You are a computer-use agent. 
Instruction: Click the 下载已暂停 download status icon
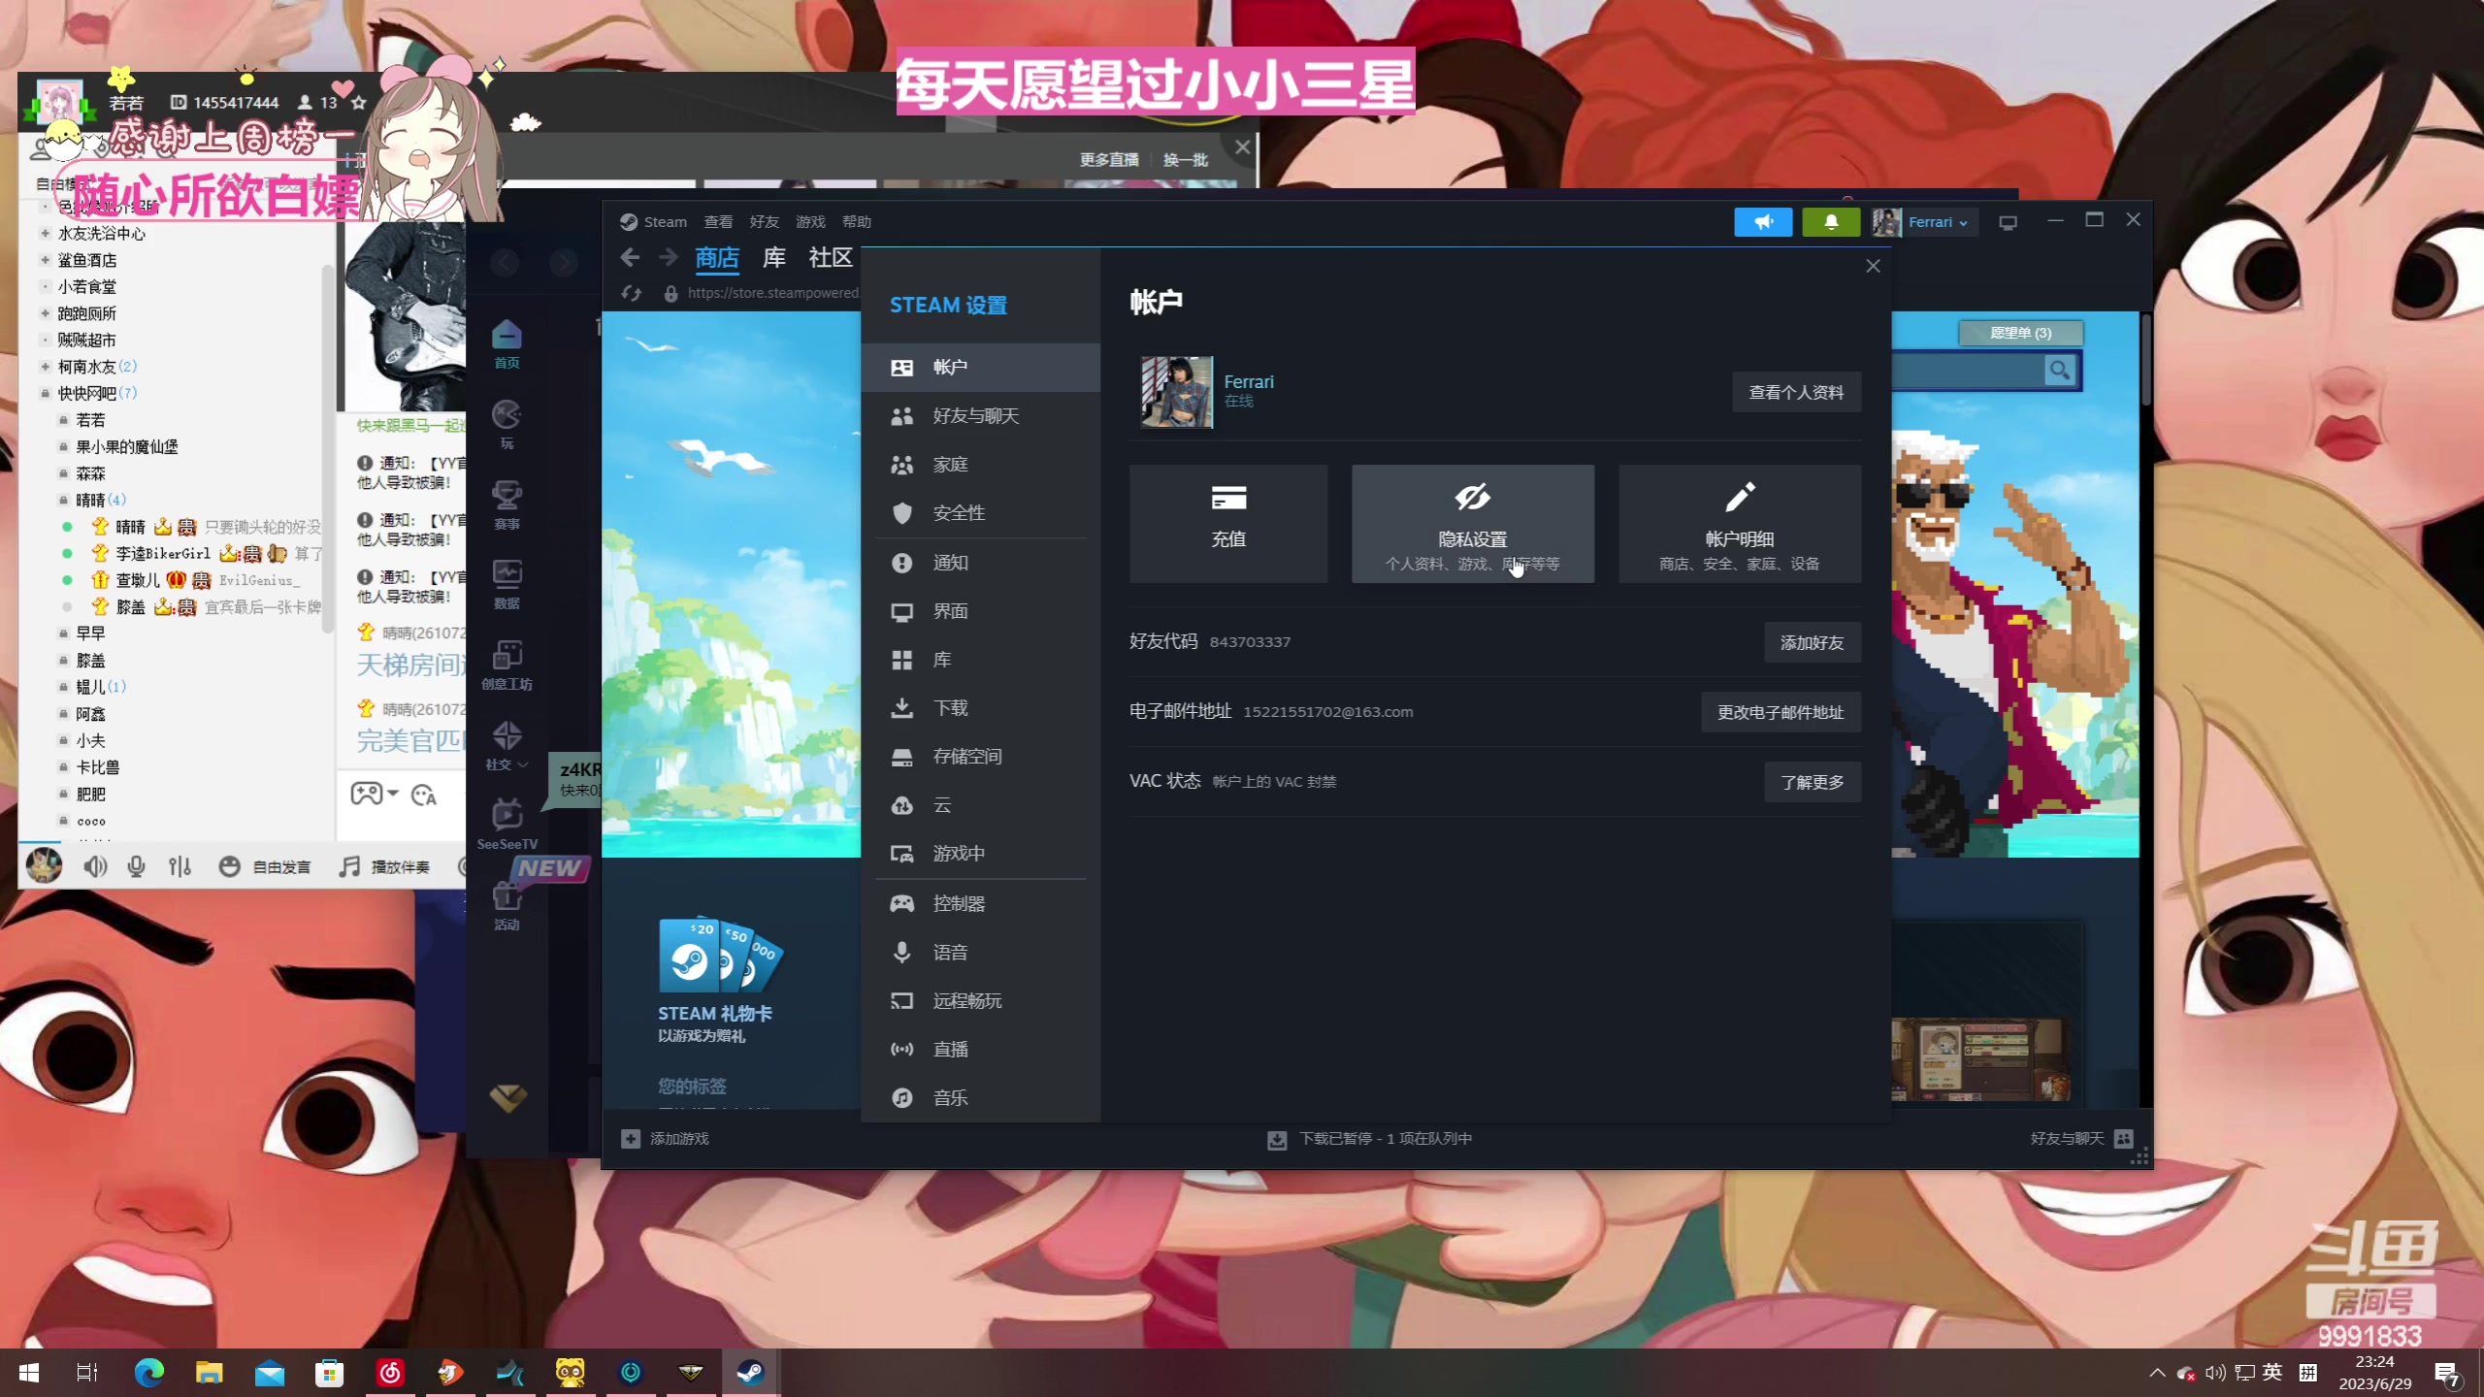click(1277, 1140)
